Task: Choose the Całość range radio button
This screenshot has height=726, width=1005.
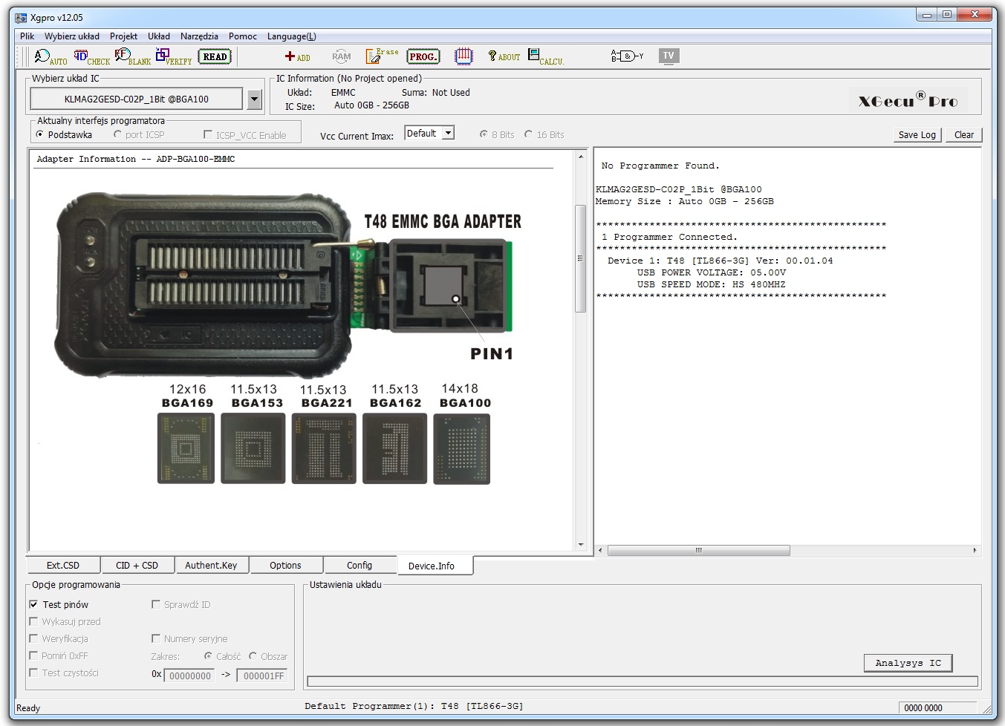Action: 208,656
